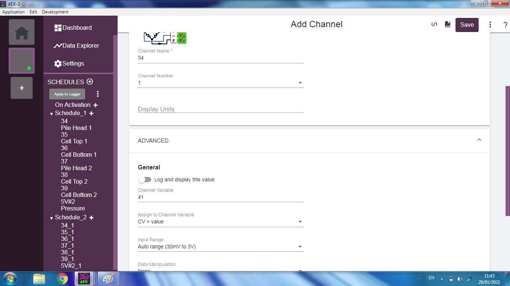Open the documentation book icon
510x286 pixels.
pyautogui.click(x=448, y=25)
